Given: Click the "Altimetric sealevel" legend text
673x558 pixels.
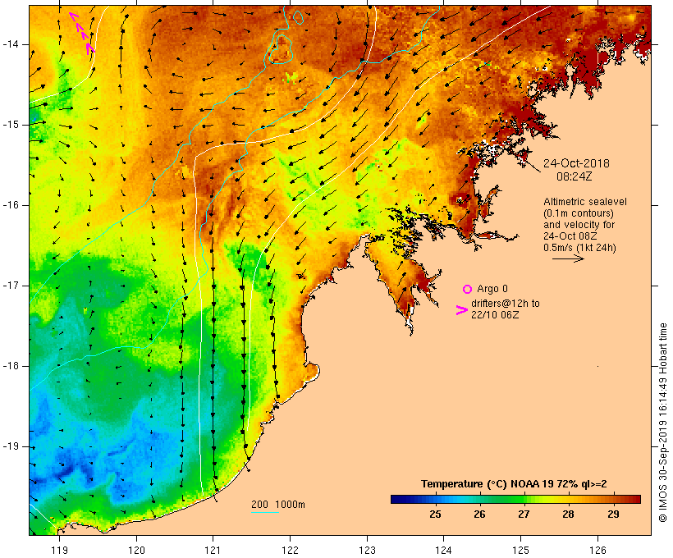Looking at the screenshot, I should [585, 202].
